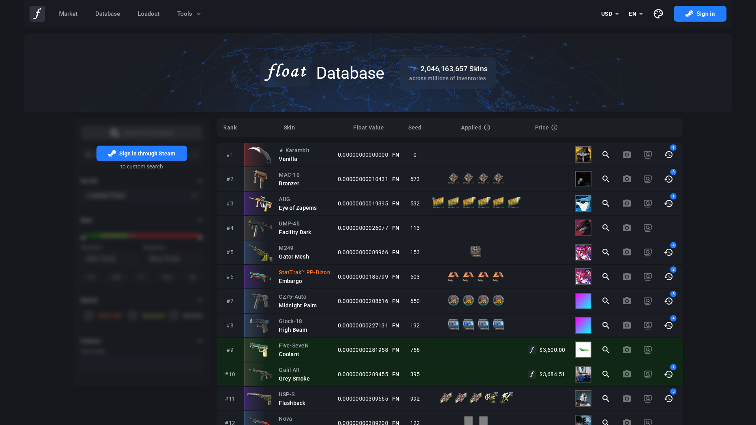Click camera icon for Galil AR Grey Smoke
Viewport: 756px width, 425px height.
(627, 374)
